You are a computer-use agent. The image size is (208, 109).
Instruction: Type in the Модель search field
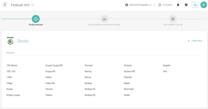104,53
